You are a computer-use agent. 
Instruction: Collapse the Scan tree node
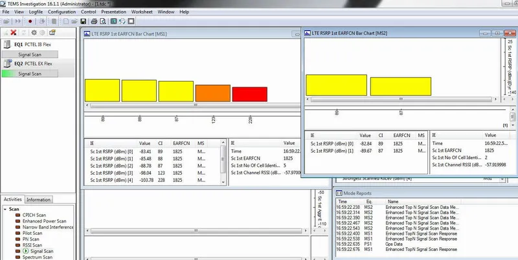[x=6, y=209]
